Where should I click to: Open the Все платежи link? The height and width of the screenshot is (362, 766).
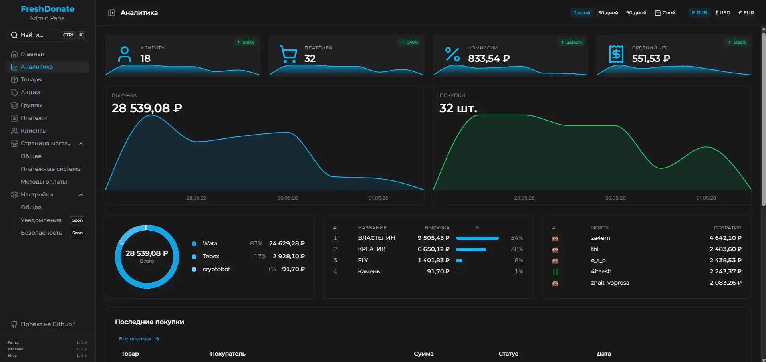point(139,339)
